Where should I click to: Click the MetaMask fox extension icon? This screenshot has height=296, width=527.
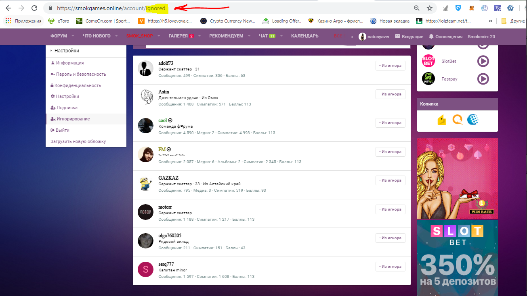click(x=471, y=8)
